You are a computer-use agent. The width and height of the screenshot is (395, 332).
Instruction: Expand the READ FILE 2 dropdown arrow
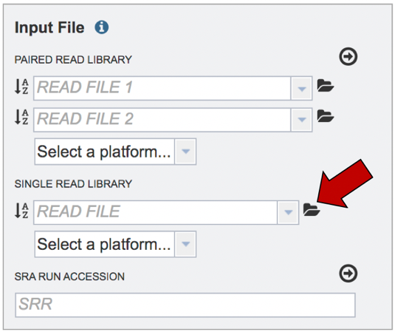(x=301, y=120)
